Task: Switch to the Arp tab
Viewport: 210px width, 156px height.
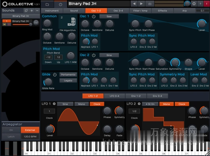Action: [x=185, y=11]
